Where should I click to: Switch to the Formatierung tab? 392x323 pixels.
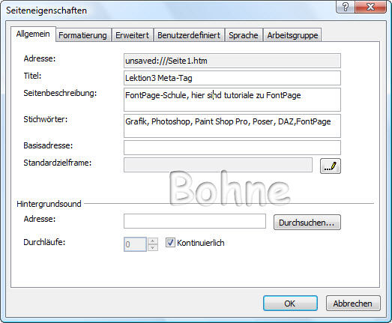pos(82,35)
